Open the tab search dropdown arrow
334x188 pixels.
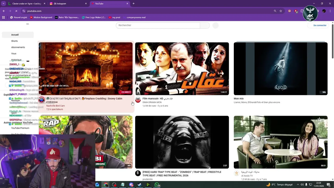coord(3,4)
